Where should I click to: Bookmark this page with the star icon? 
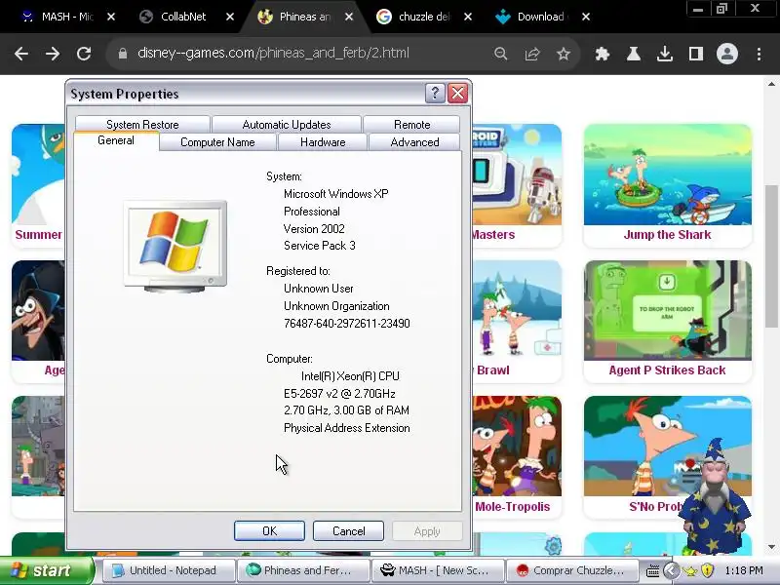(x=564, y=54)
